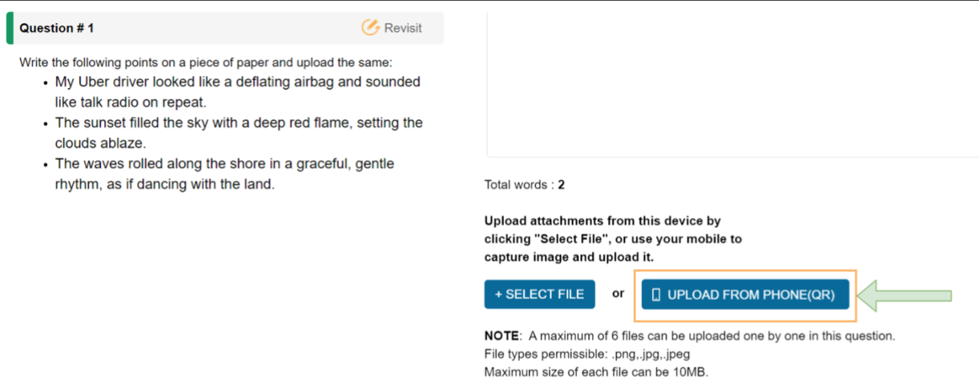Click the Upload attachments instruction text

(613, 239)
